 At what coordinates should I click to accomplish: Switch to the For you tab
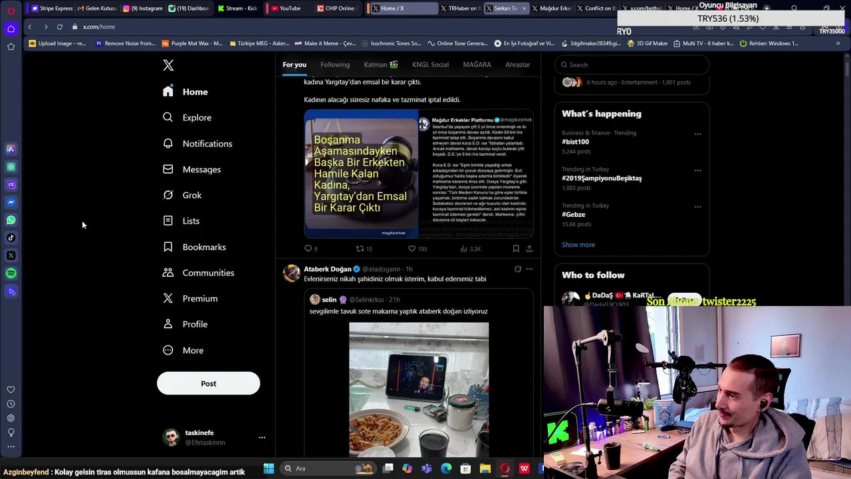(294, 65)
